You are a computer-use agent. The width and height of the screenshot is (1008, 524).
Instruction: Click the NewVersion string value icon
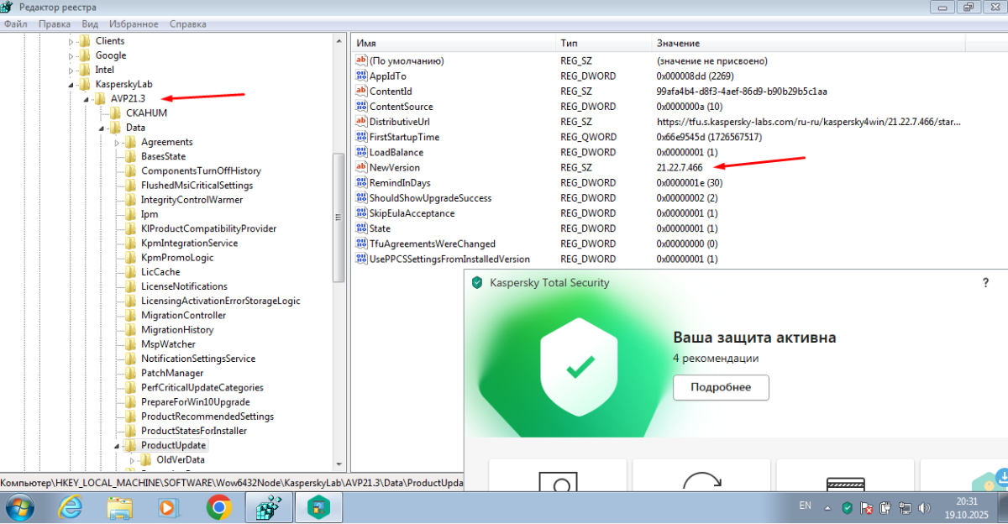pyautogui.click(x=362, y=167)
